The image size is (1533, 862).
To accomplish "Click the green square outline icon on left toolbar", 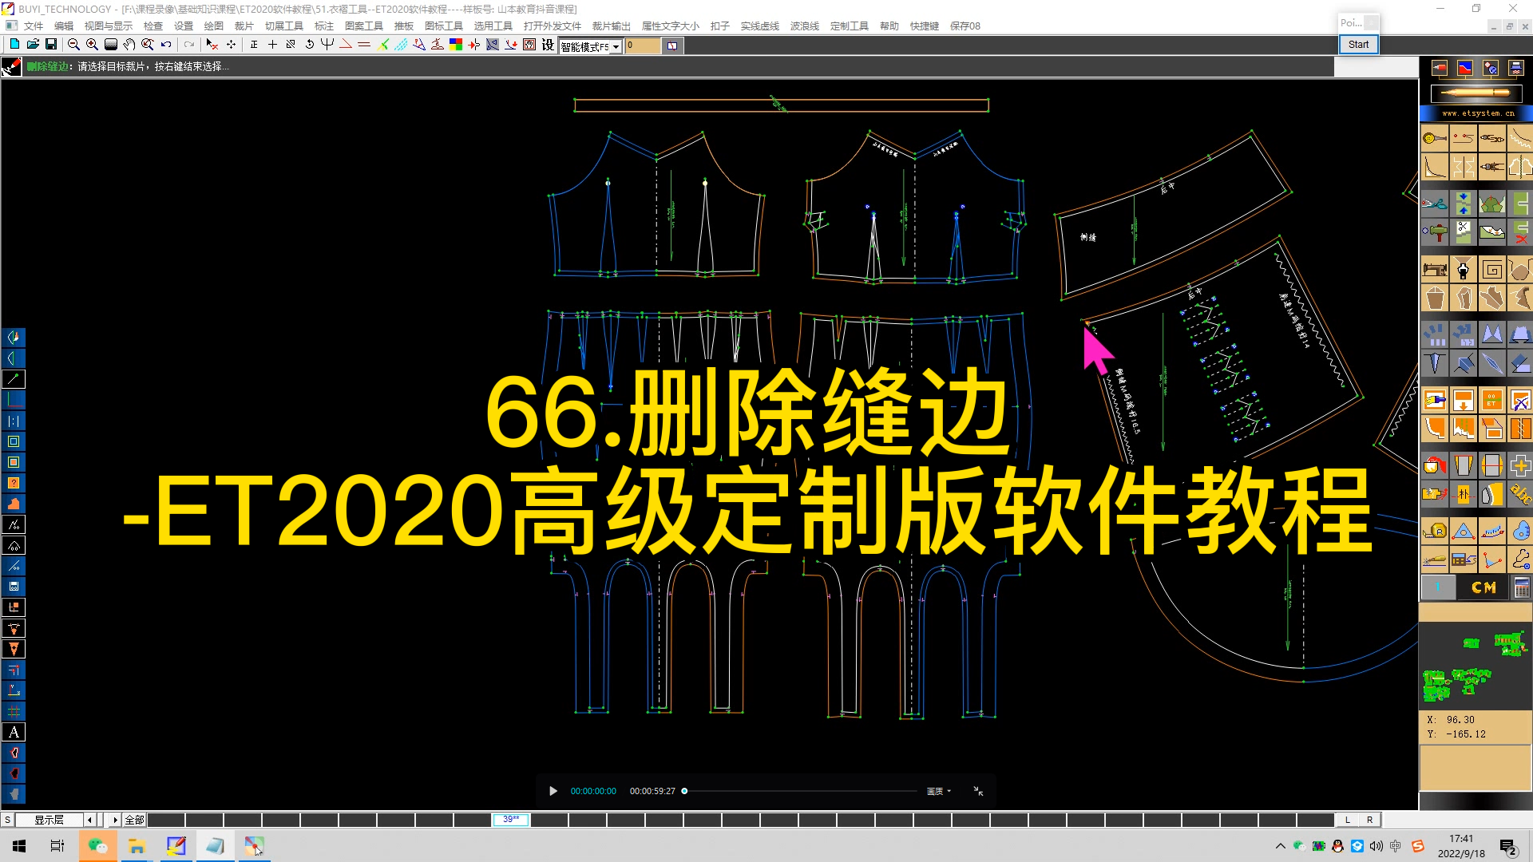I will pyautogui.click(x=14, y=441).
